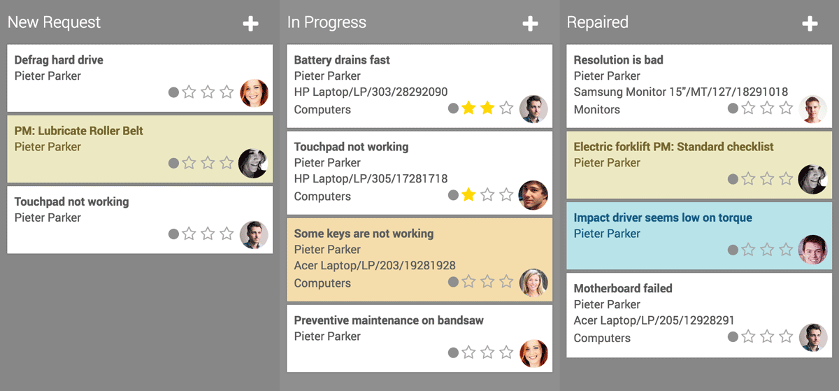
Task: Set third star on Battery drains fast
Action: [506, 108]
